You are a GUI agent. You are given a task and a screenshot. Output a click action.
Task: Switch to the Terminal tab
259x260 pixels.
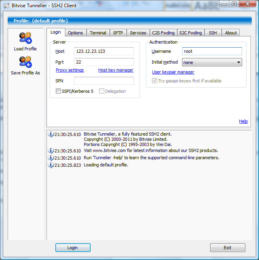pyautogui.click(x=98, y=33)
